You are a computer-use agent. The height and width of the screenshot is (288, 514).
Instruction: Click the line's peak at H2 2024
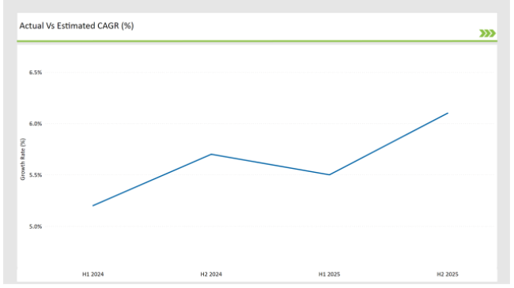coord(211,154)
